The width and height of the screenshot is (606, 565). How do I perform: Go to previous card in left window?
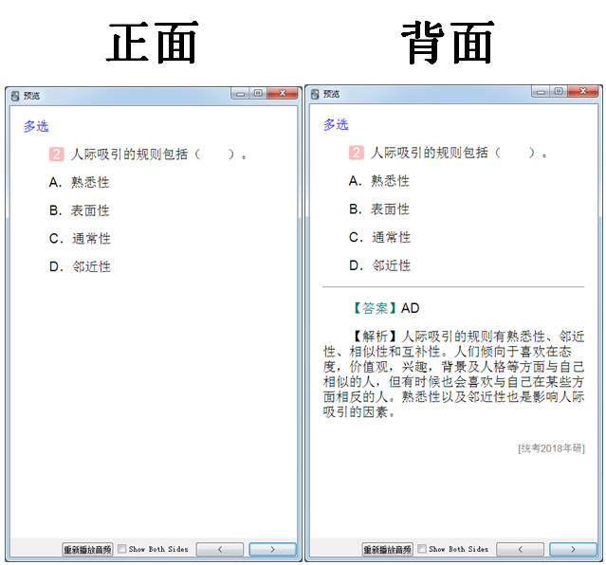click(x=220, y=549)
